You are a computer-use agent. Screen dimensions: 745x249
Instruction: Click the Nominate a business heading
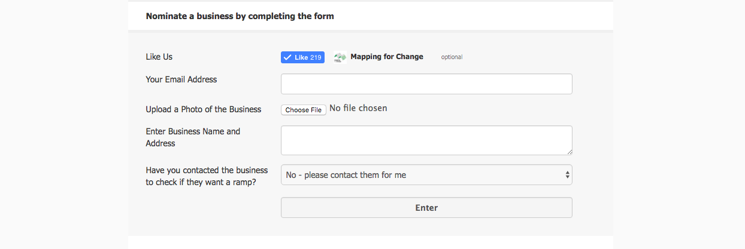tap(240, 16)
